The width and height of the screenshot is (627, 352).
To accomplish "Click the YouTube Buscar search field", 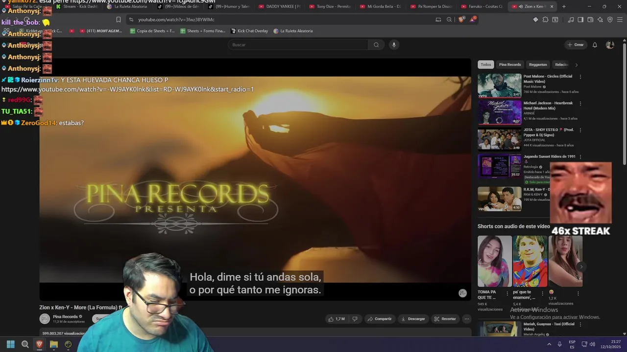I will [x=298, y=44].
